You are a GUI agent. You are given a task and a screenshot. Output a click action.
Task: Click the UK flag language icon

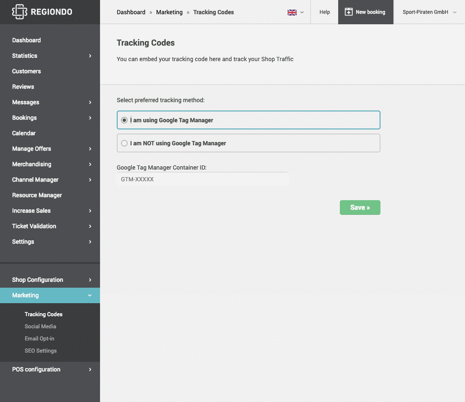(292, 13)
